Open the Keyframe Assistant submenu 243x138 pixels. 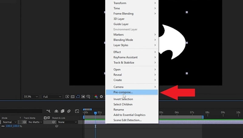132,57
